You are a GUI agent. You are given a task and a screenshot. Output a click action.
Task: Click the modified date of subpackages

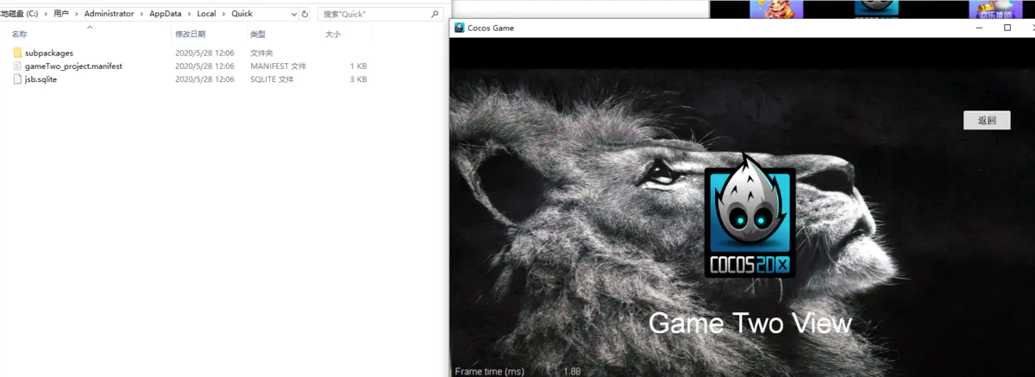(x=204, y=53)
